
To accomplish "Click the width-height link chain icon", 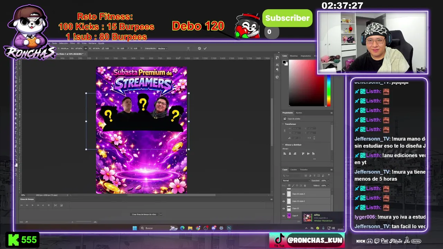I will coord(85,48).
